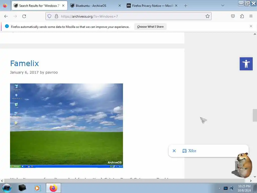Reload the current page
The width and height of the screenshot is (257, 193).
[x=24, y=16]
